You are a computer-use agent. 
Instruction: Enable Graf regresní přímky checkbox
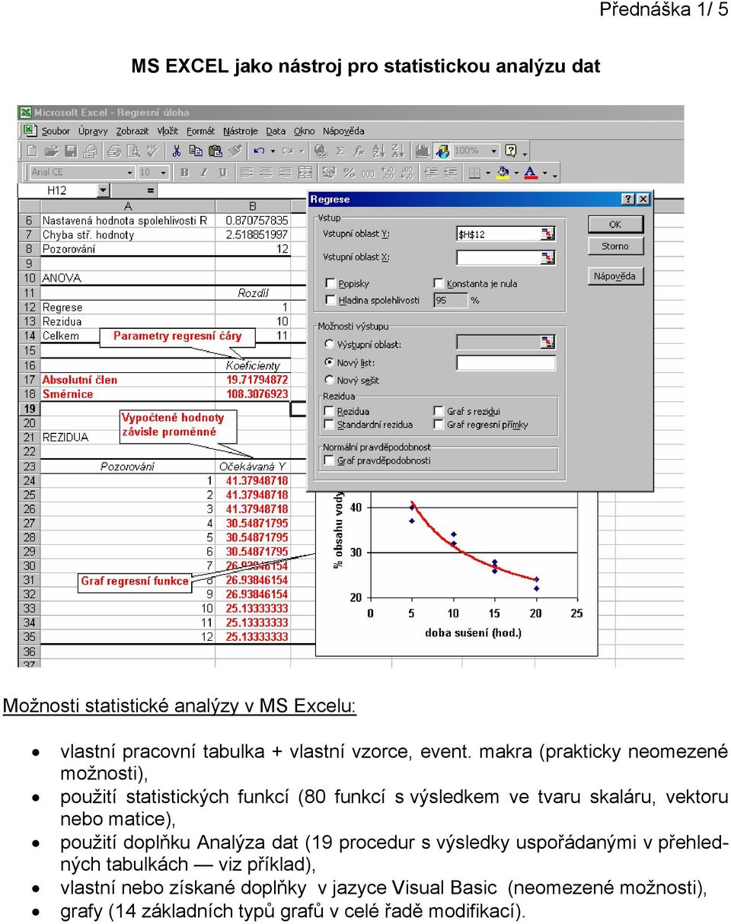point(439,425)
